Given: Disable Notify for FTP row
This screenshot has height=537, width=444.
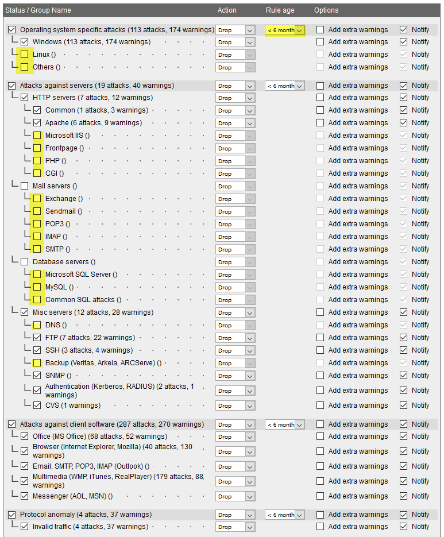Looking at the screenshot, I should (404, 338).
